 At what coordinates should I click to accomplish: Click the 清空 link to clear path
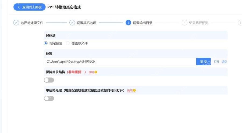coord(224,62)
